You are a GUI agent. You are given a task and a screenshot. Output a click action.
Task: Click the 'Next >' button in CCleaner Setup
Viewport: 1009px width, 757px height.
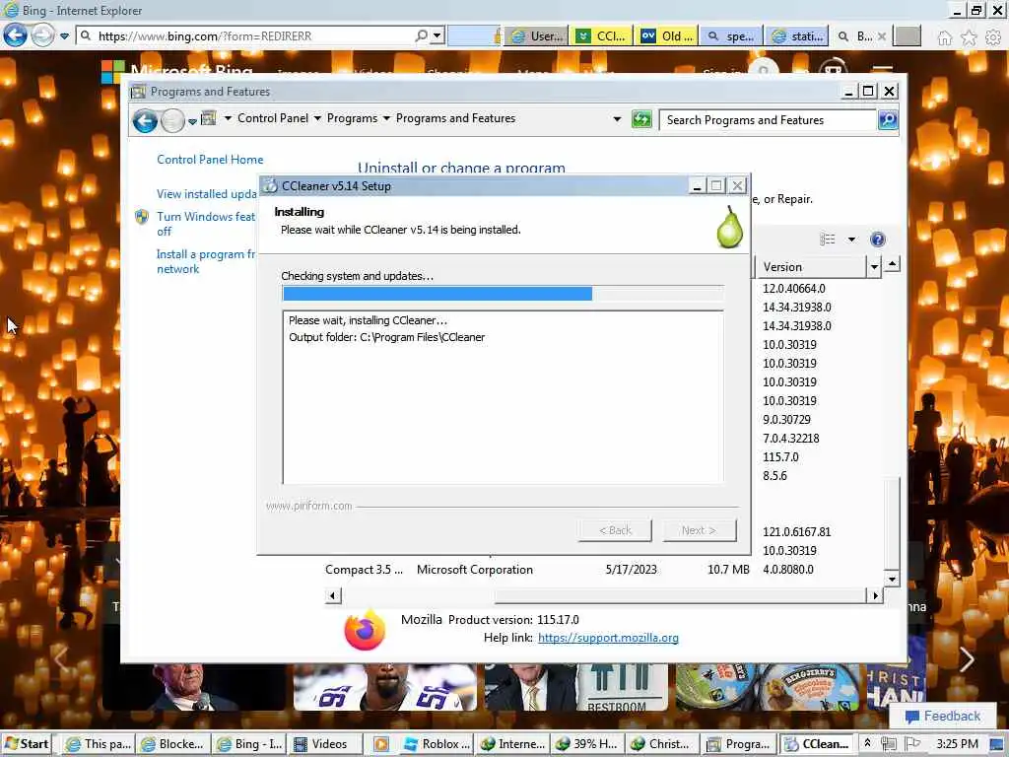(699, 530)
